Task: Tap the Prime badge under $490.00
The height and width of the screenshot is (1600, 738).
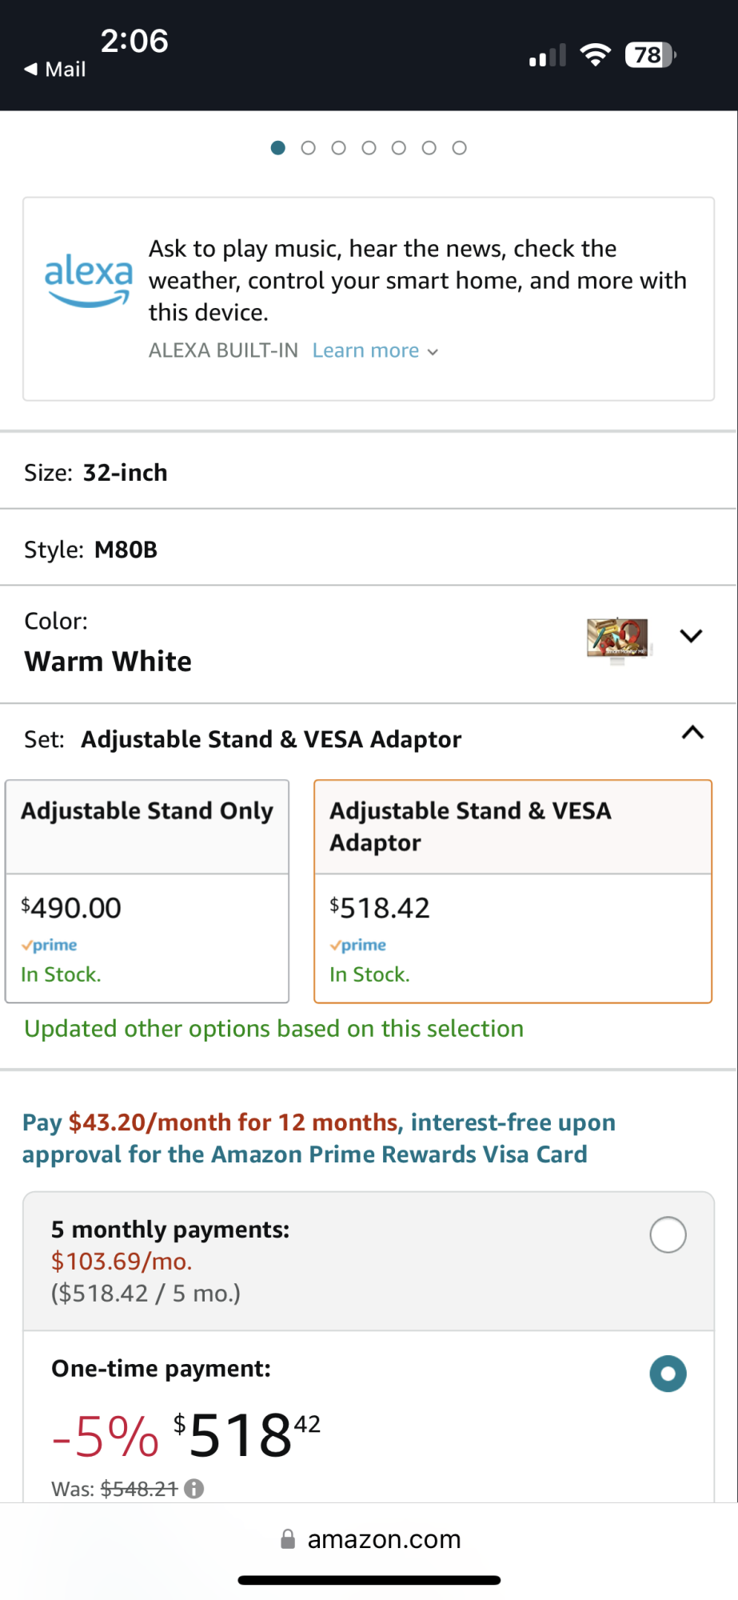Action: click(x=50, y=945)
